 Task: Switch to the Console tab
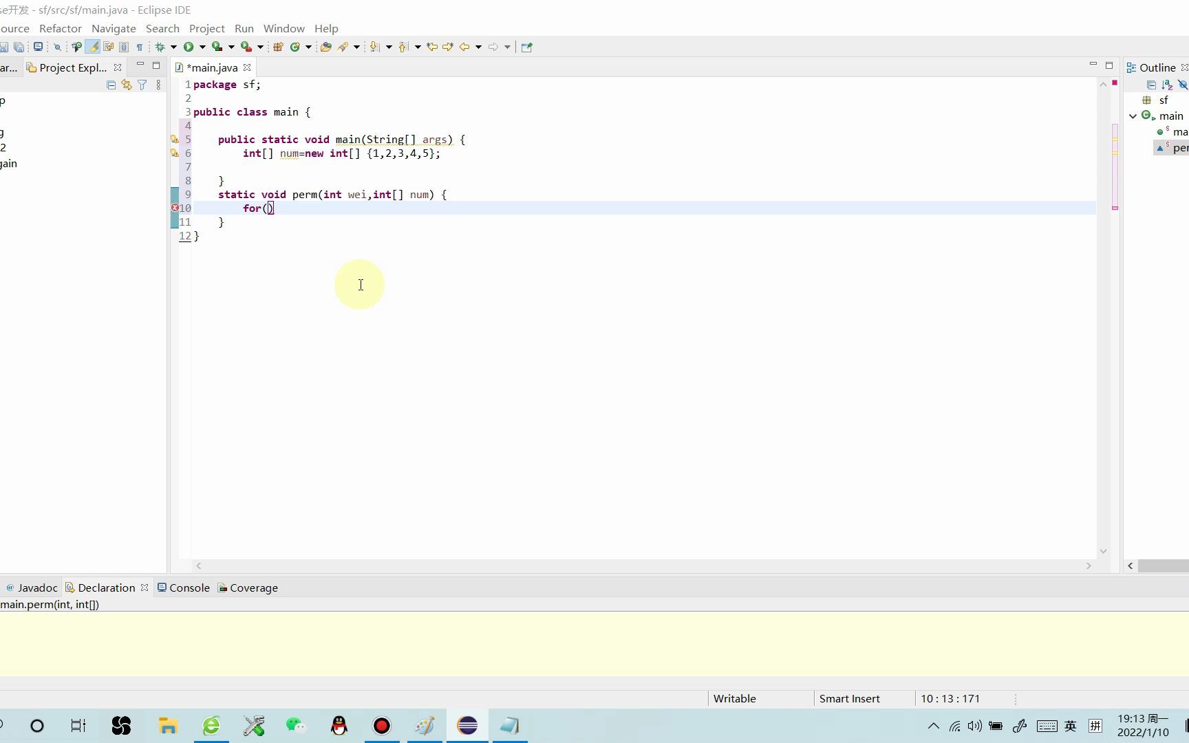click(184, 588)
